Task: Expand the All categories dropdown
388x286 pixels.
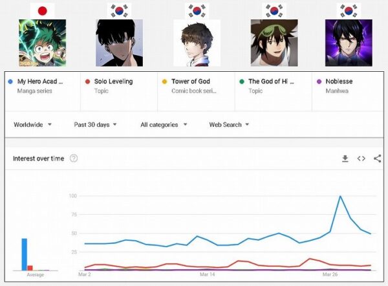Action: (164, 124)
